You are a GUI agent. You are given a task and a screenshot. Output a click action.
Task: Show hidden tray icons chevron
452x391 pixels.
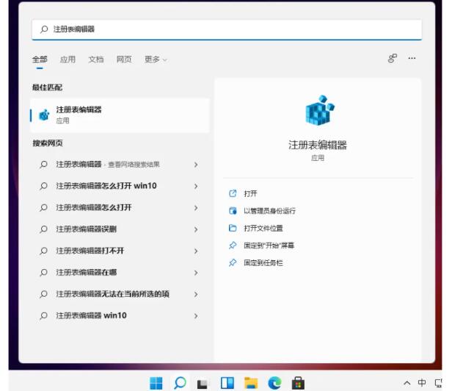point(407,383)
